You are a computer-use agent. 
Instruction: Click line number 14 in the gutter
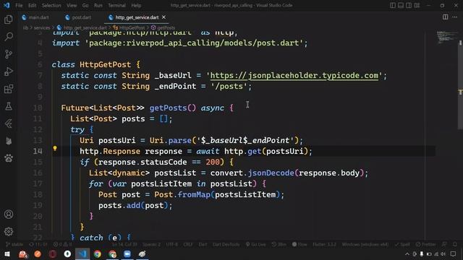(37, 151)
